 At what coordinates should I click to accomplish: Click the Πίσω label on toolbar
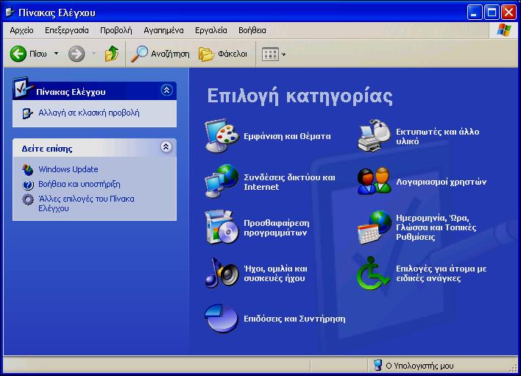[x=38, y=54]
